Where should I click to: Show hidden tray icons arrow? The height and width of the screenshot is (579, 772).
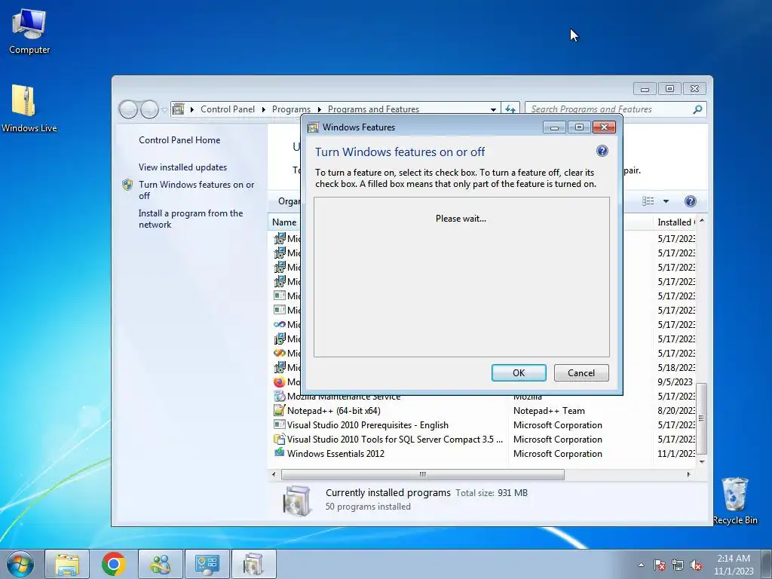tap(641, 565)
